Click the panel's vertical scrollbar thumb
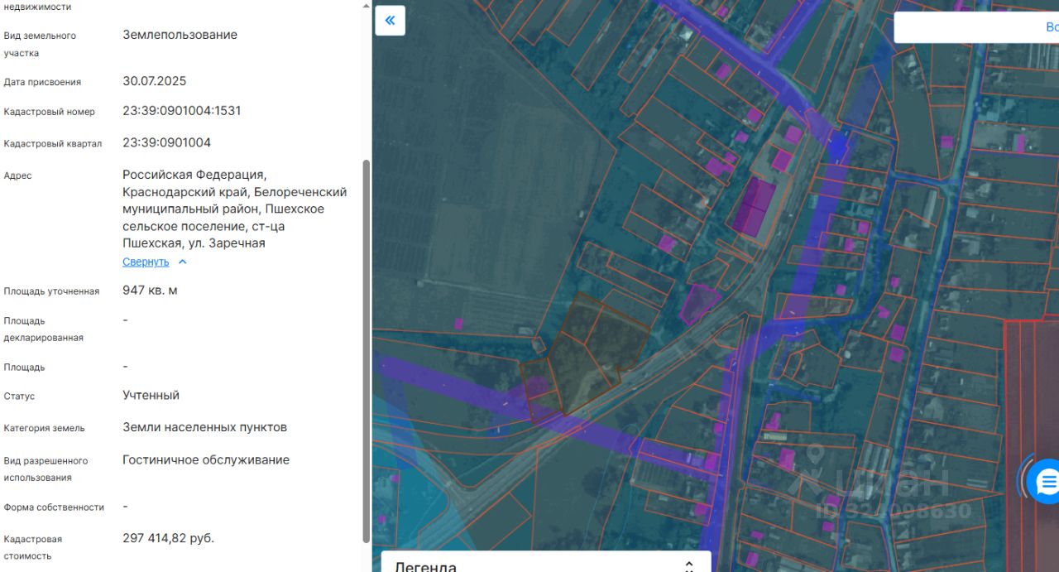The height and width of the screenshot is (572, 1059). coord(367,349)
